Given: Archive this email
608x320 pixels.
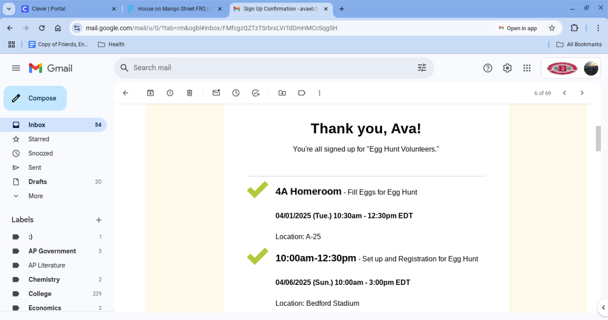Looking at the screenshot, I should [151, 93].
